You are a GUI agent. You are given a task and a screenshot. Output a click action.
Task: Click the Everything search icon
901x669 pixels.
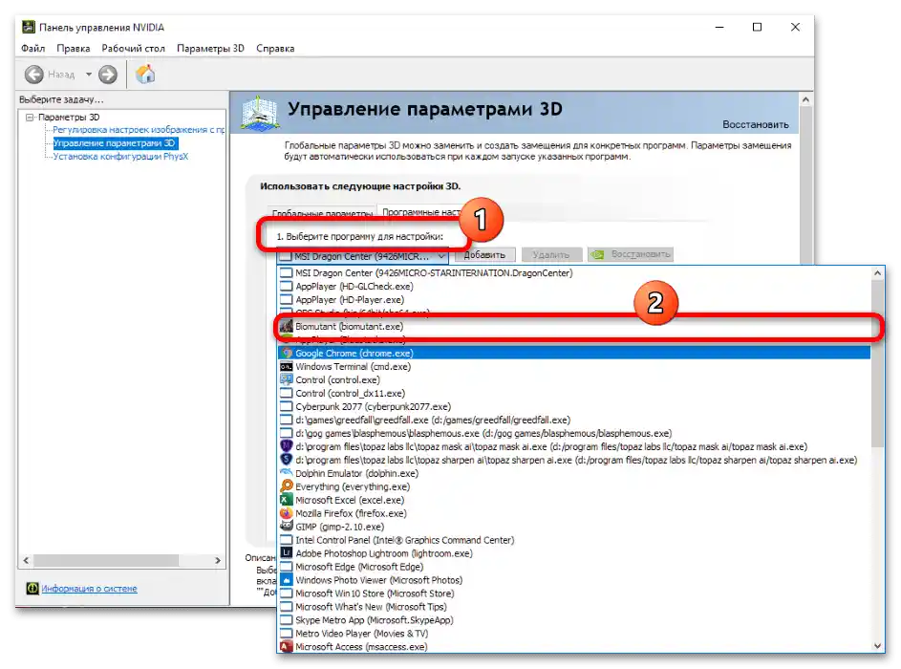286,486
